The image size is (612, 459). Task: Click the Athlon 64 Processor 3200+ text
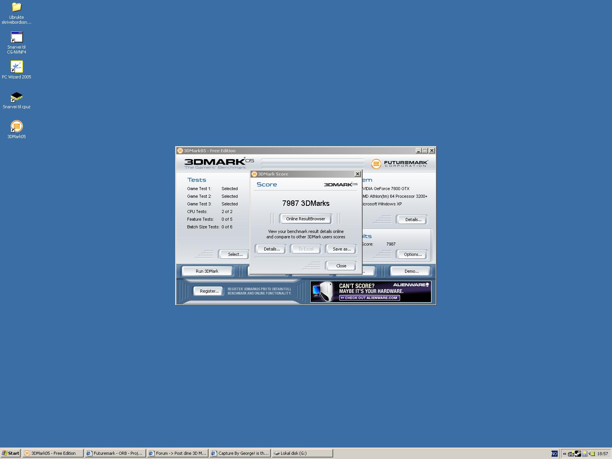(x=395, y=196)
